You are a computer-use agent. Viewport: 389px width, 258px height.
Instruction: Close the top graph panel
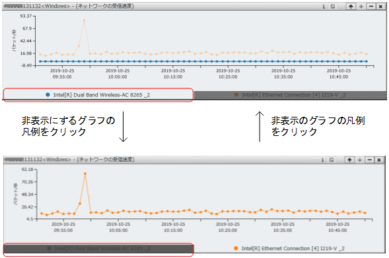coord(380,7)
